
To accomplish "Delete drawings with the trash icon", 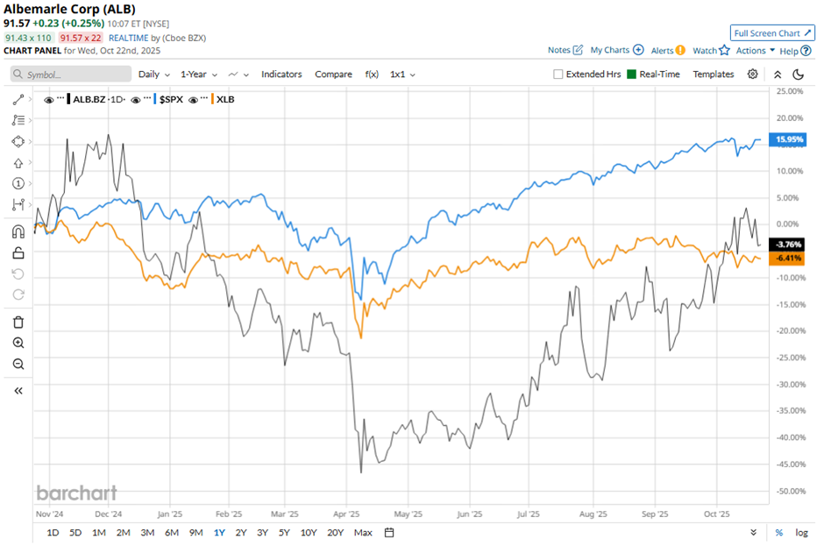I will [x=18, y=322].
